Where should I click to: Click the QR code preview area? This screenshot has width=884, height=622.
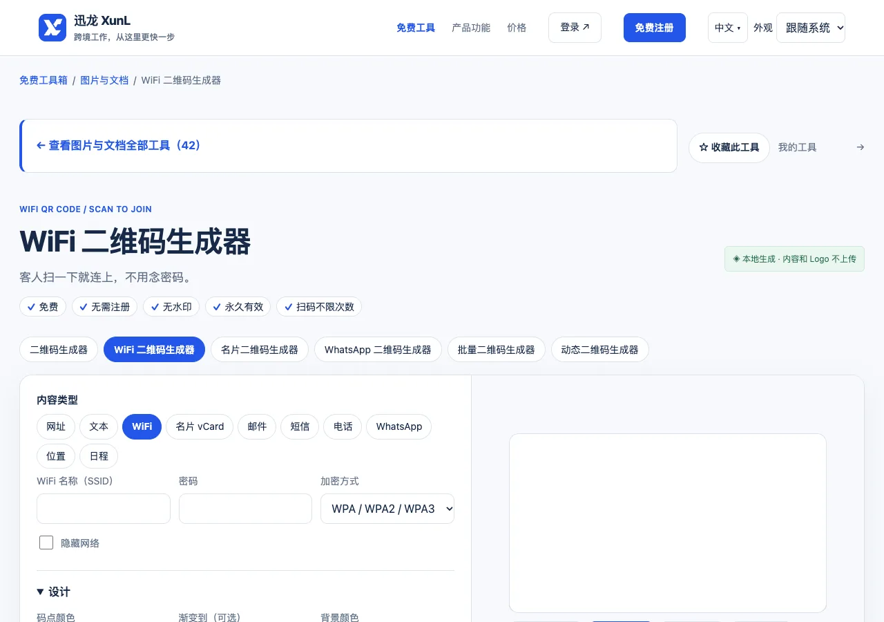coord(668,523)
